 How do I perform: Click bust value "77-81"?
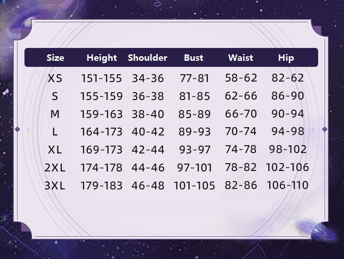pos(194,78)
